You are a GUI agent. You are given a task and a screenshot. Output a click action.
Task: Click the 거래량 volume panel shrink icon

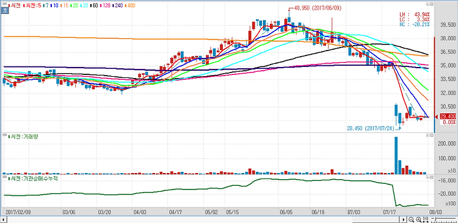pyautogui.click(x=427, y=135)
